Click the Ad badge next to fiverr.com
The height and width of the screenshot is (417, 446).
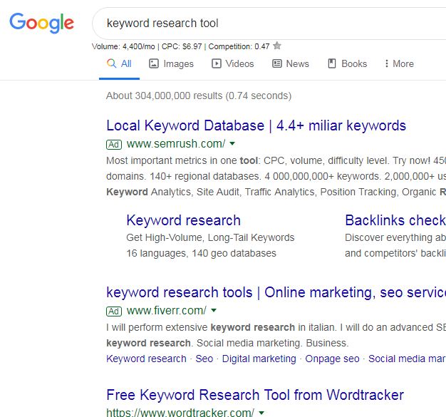[x=114, y=312]
